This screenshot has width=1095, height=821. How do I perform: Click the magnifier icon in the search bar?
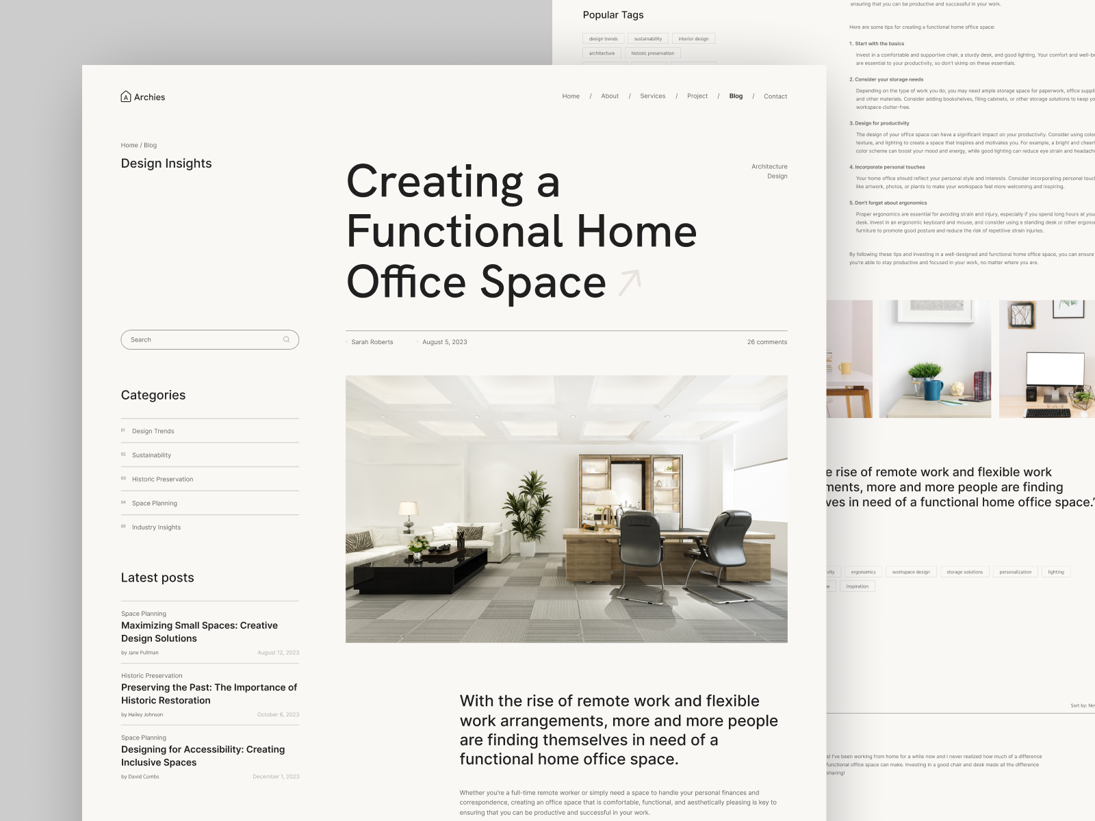coord(287,339)
